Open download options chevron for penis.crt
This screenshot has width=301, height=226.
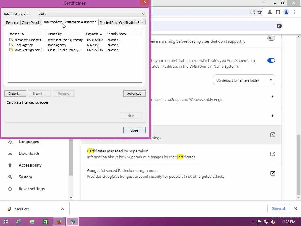(x=63, y=209)
